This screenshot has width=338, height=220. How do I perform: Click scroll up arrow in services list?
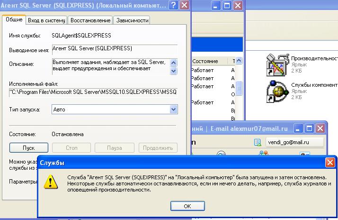click(239, 61)
